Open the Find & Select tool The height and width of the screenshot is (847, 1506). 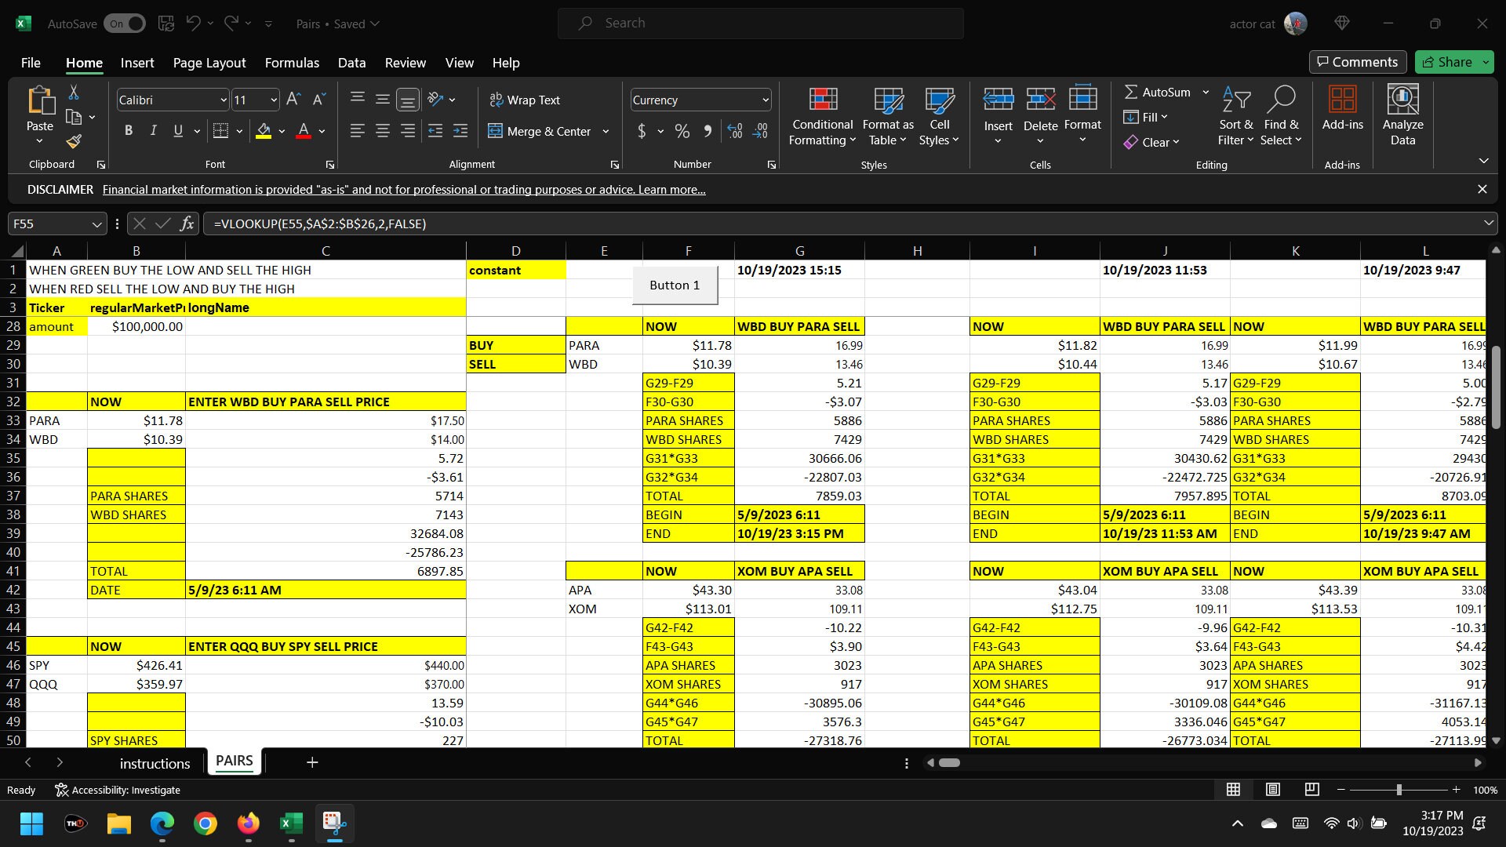[x=1281, y=116]
